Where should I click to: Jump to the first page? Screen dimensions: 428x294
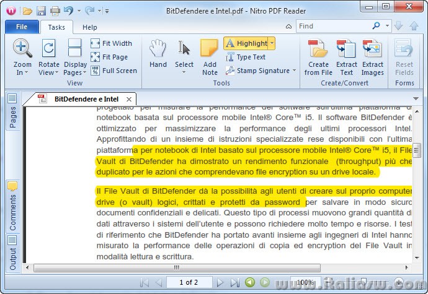click(x=144, y=283)
